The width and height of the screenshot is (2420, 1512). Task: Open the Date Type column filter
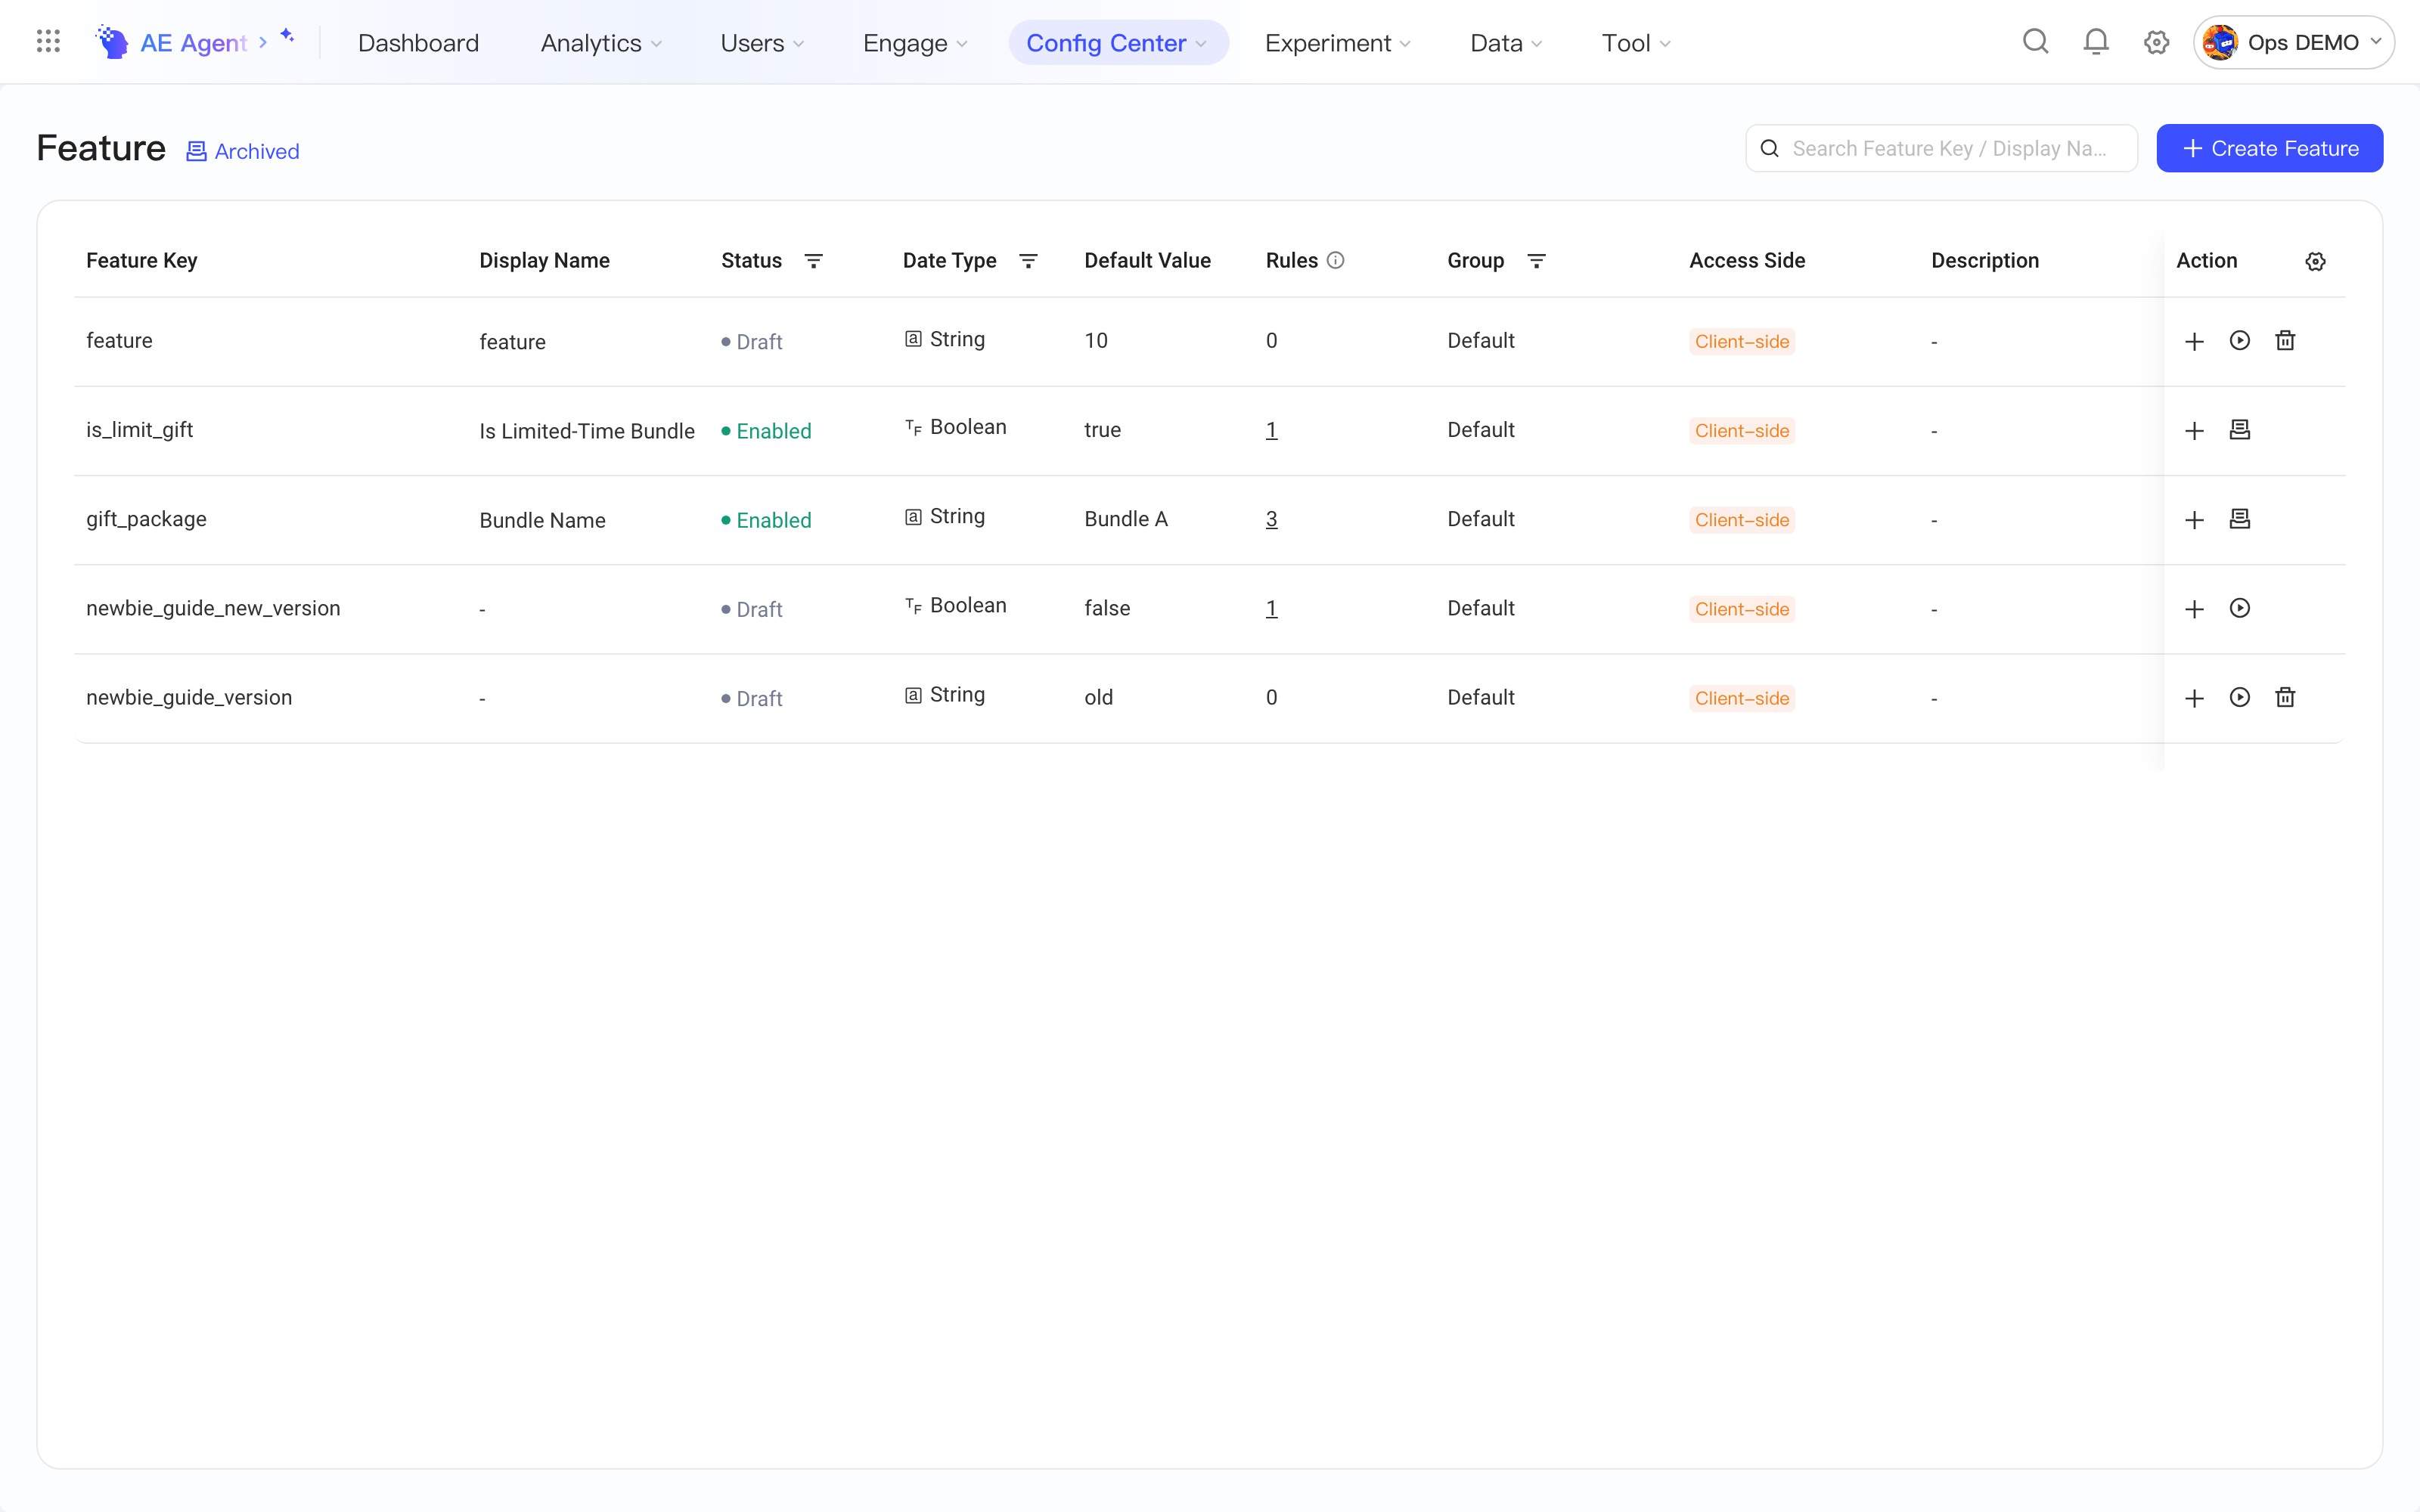coord(1028,261)
